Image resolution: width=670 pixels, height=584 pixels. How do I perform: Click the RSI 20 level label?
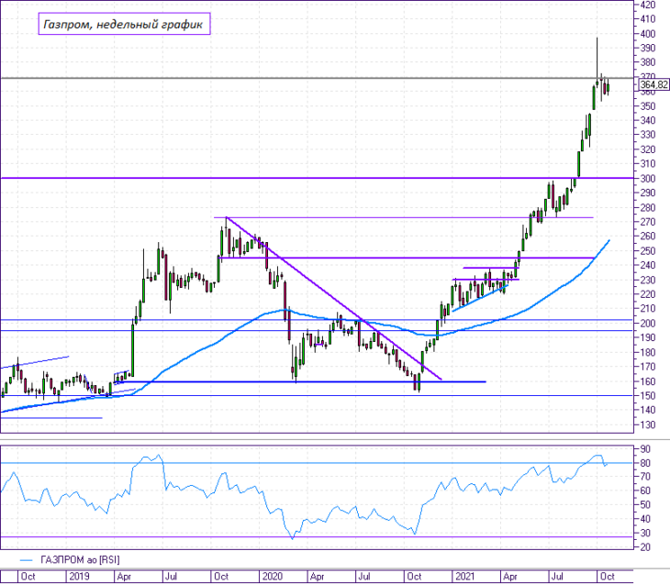645,546
